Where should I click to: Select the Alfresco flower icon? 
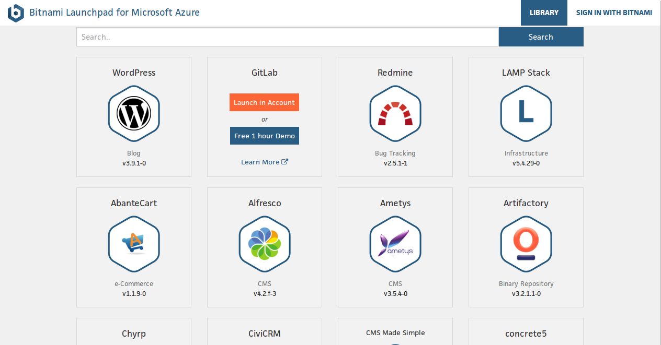(265, 244)
